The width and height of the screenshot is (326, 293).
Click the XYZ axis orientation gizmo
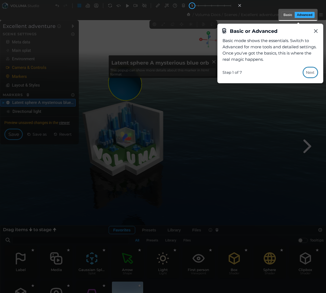tap(208, 39)
